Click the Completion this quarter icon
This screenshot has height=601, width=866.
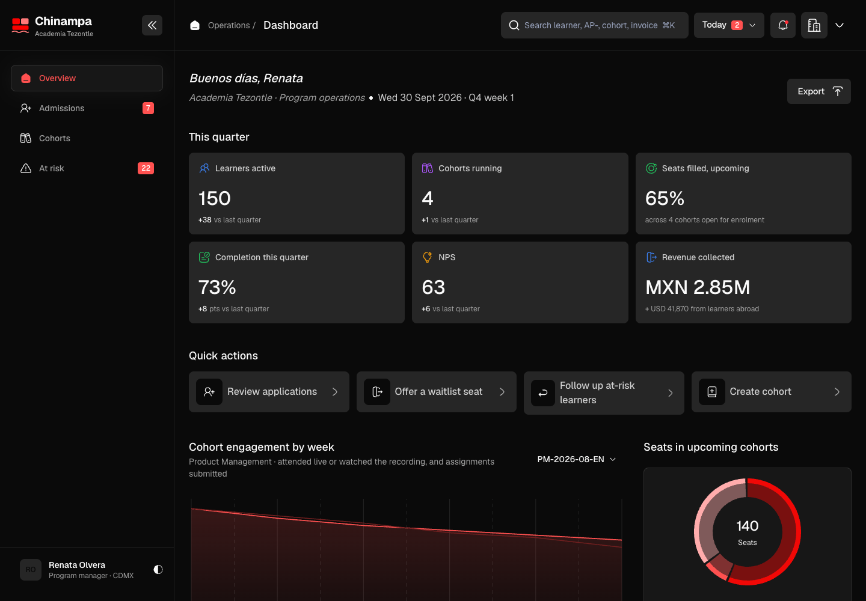pyautogui.click(x=204, y=257)
